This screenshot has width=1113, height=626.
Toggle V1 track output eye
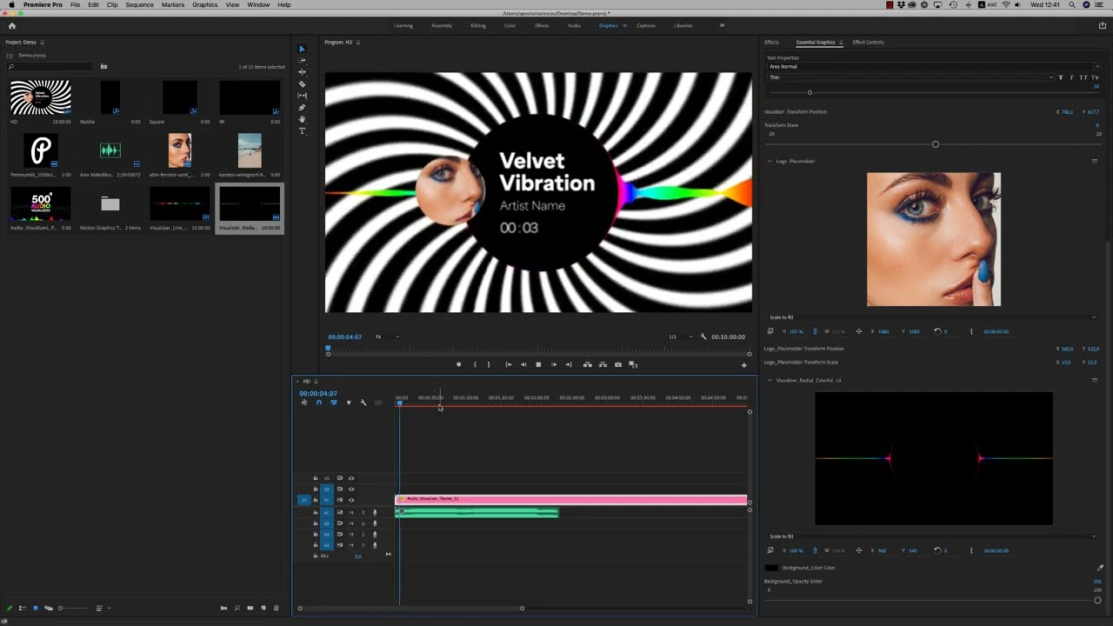tap(351, 500)
